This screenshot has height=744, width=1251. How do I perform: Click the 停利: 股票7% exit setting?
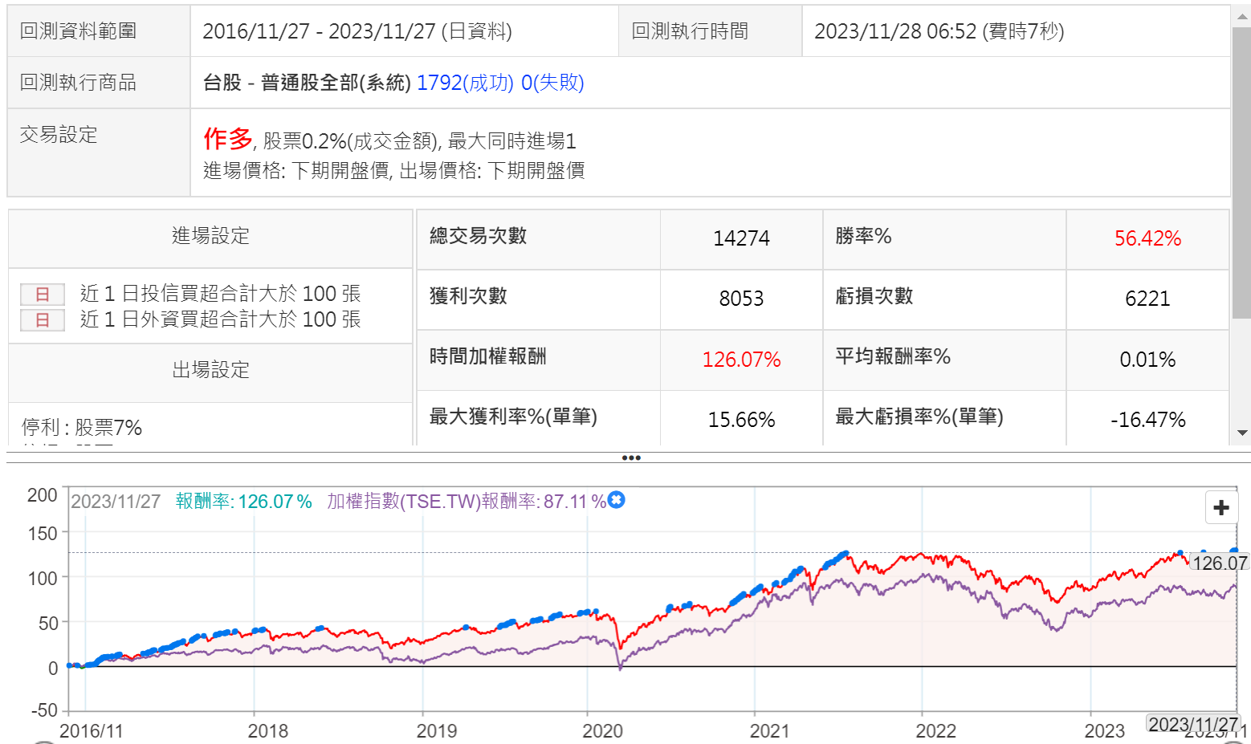coord(82,428)
